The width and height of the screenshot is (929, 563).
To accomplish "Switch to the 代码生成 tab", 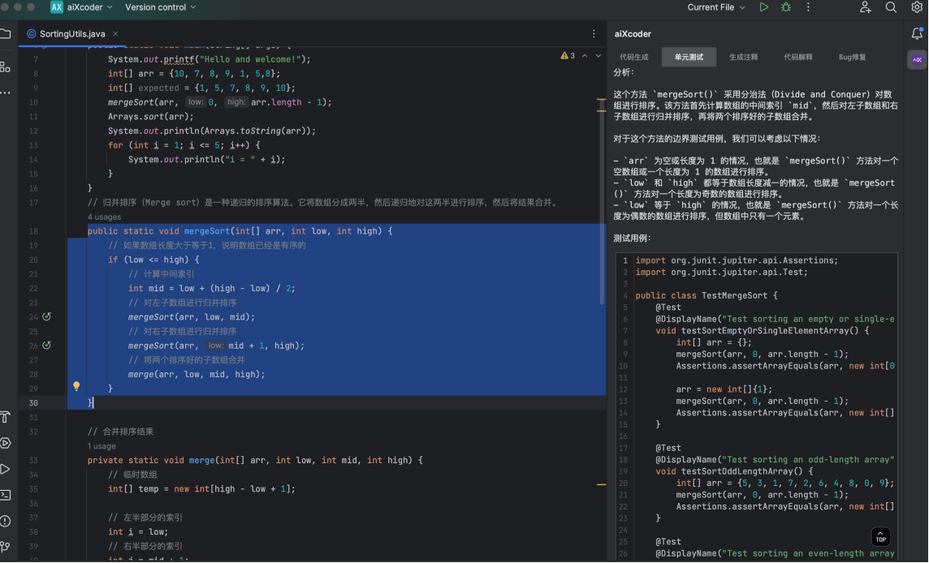I will 635,57.
